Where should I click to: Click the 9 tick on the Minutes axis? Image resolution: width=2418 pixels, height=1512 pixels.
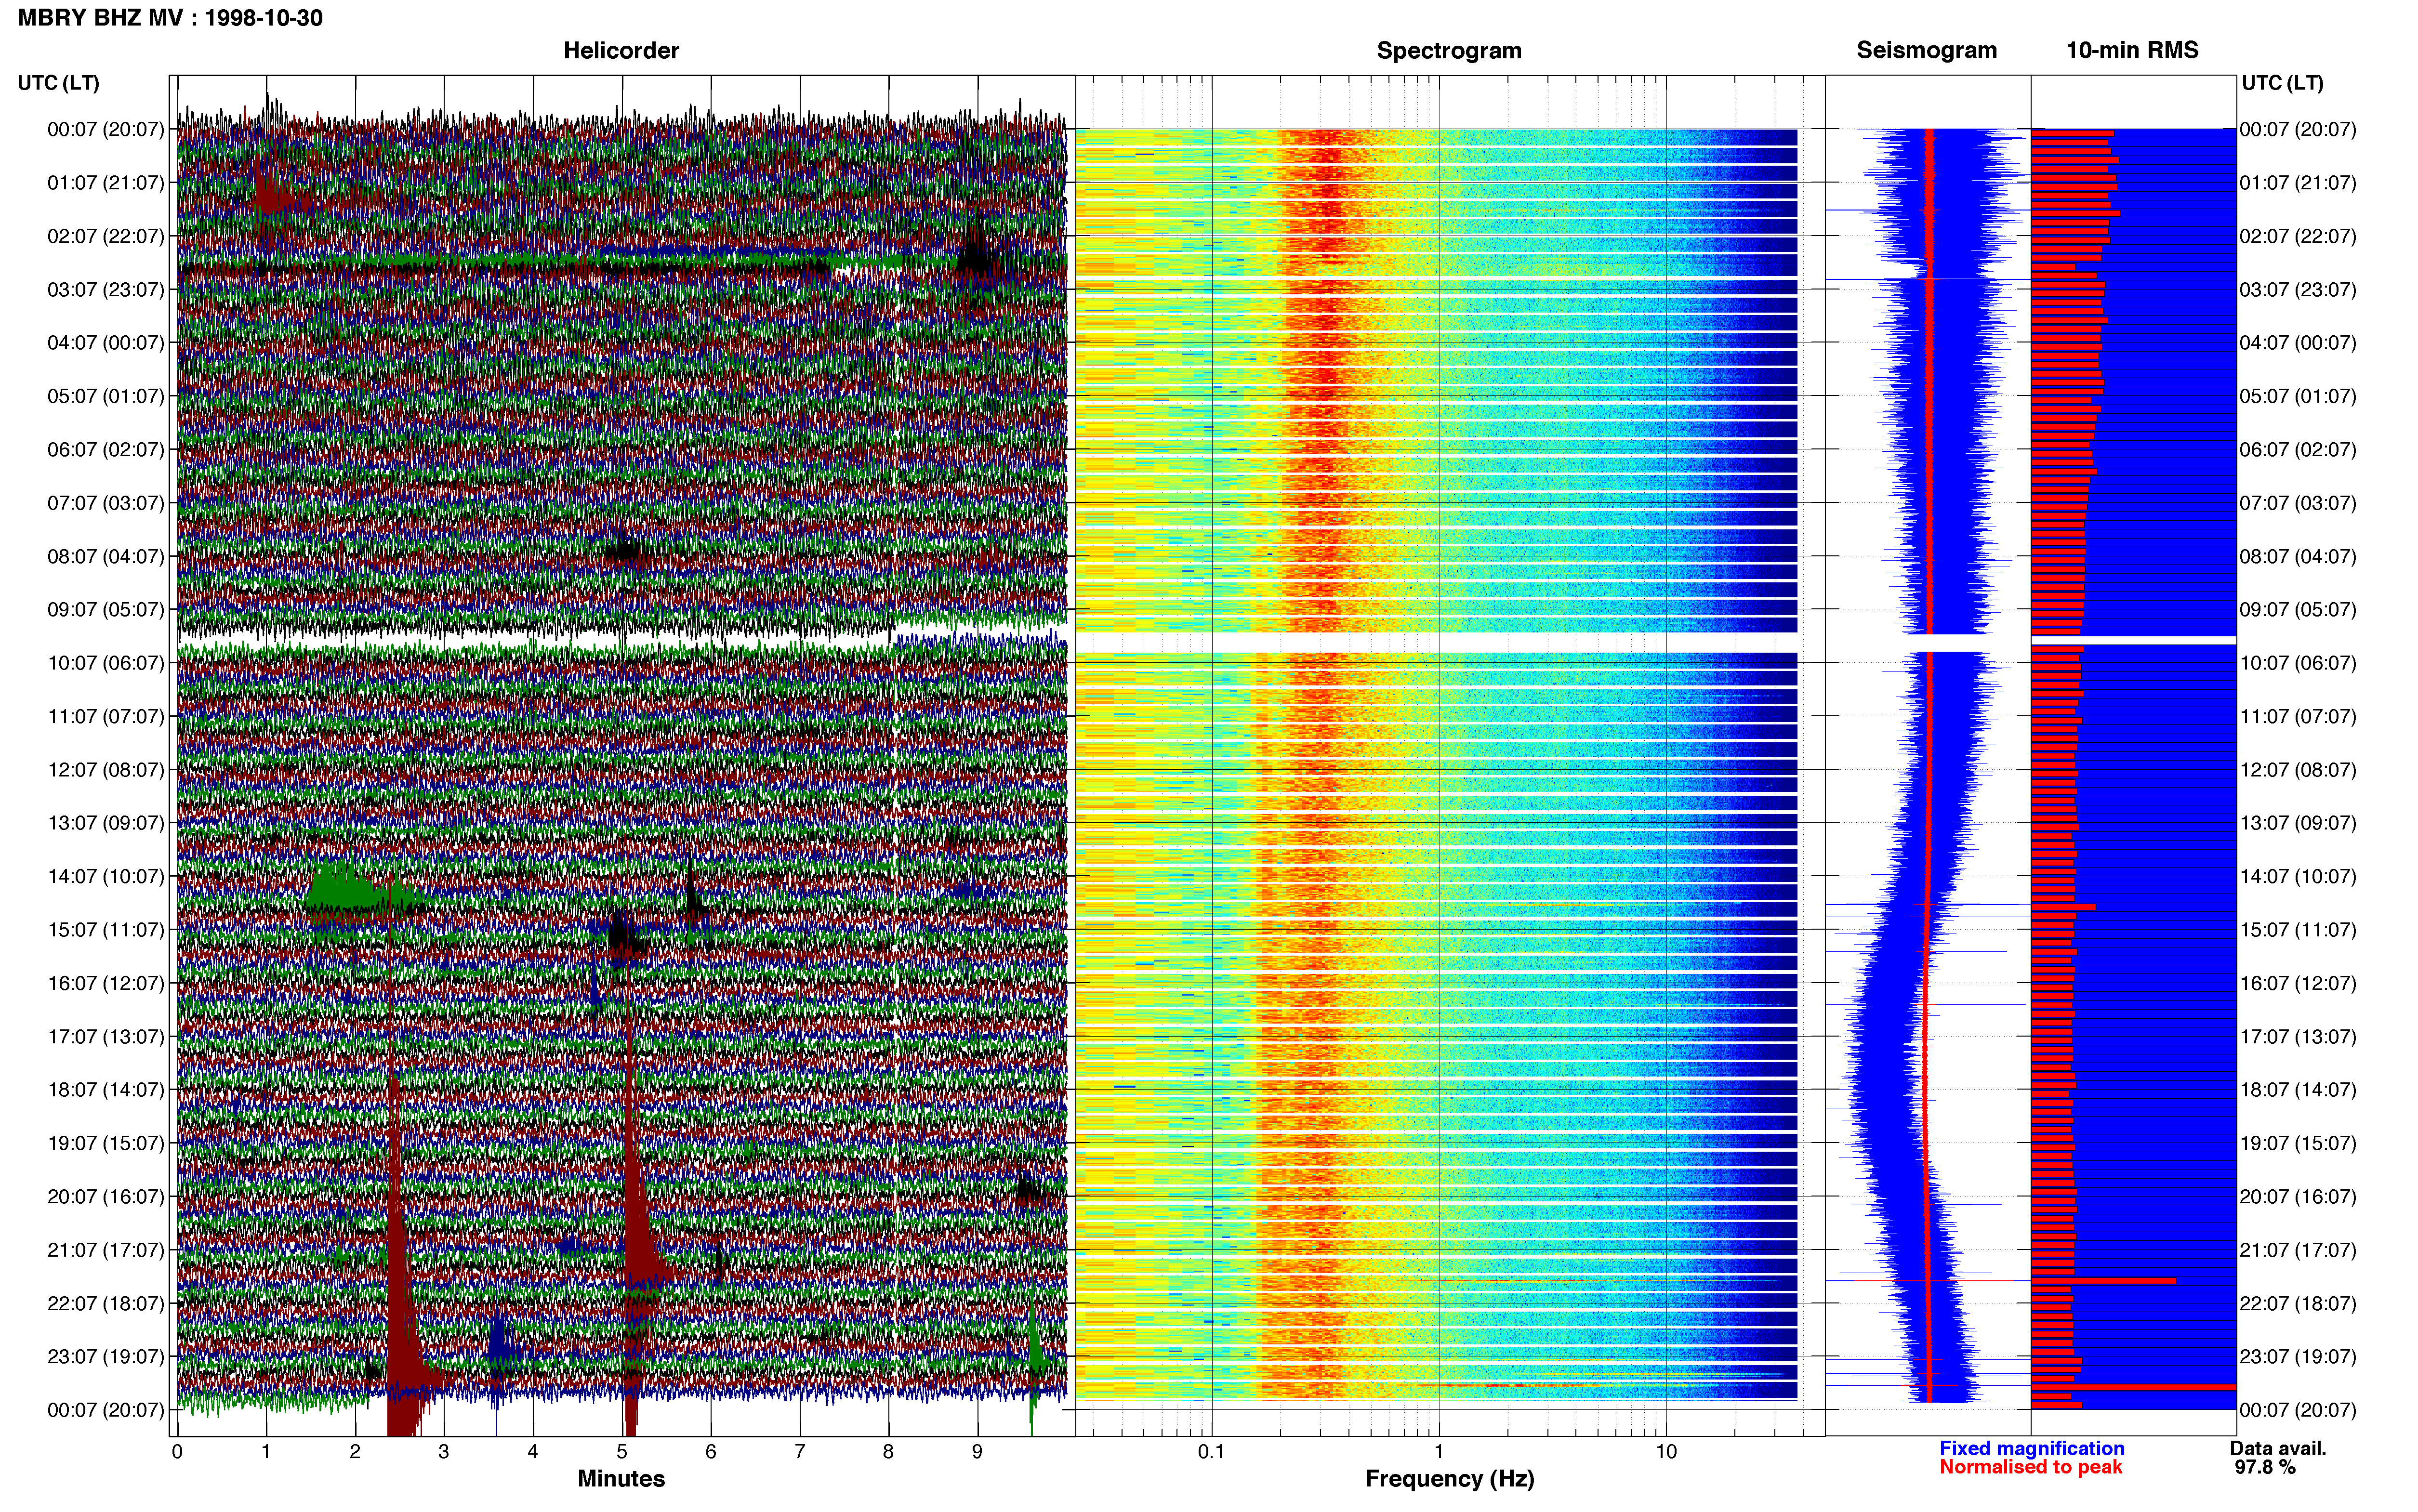point(978,1452)
